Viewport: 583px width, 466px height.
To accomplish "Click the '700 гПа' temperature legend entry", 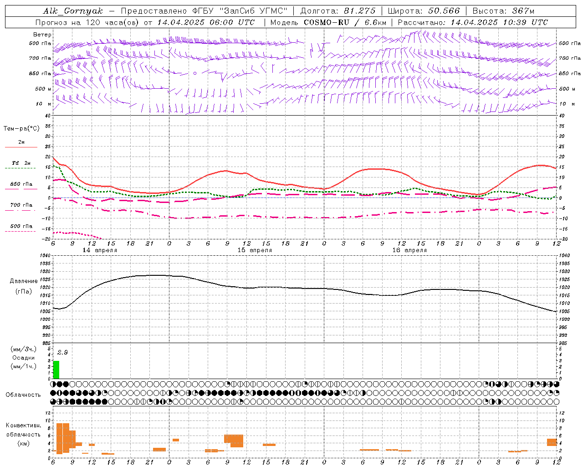I will click(21, 207).
